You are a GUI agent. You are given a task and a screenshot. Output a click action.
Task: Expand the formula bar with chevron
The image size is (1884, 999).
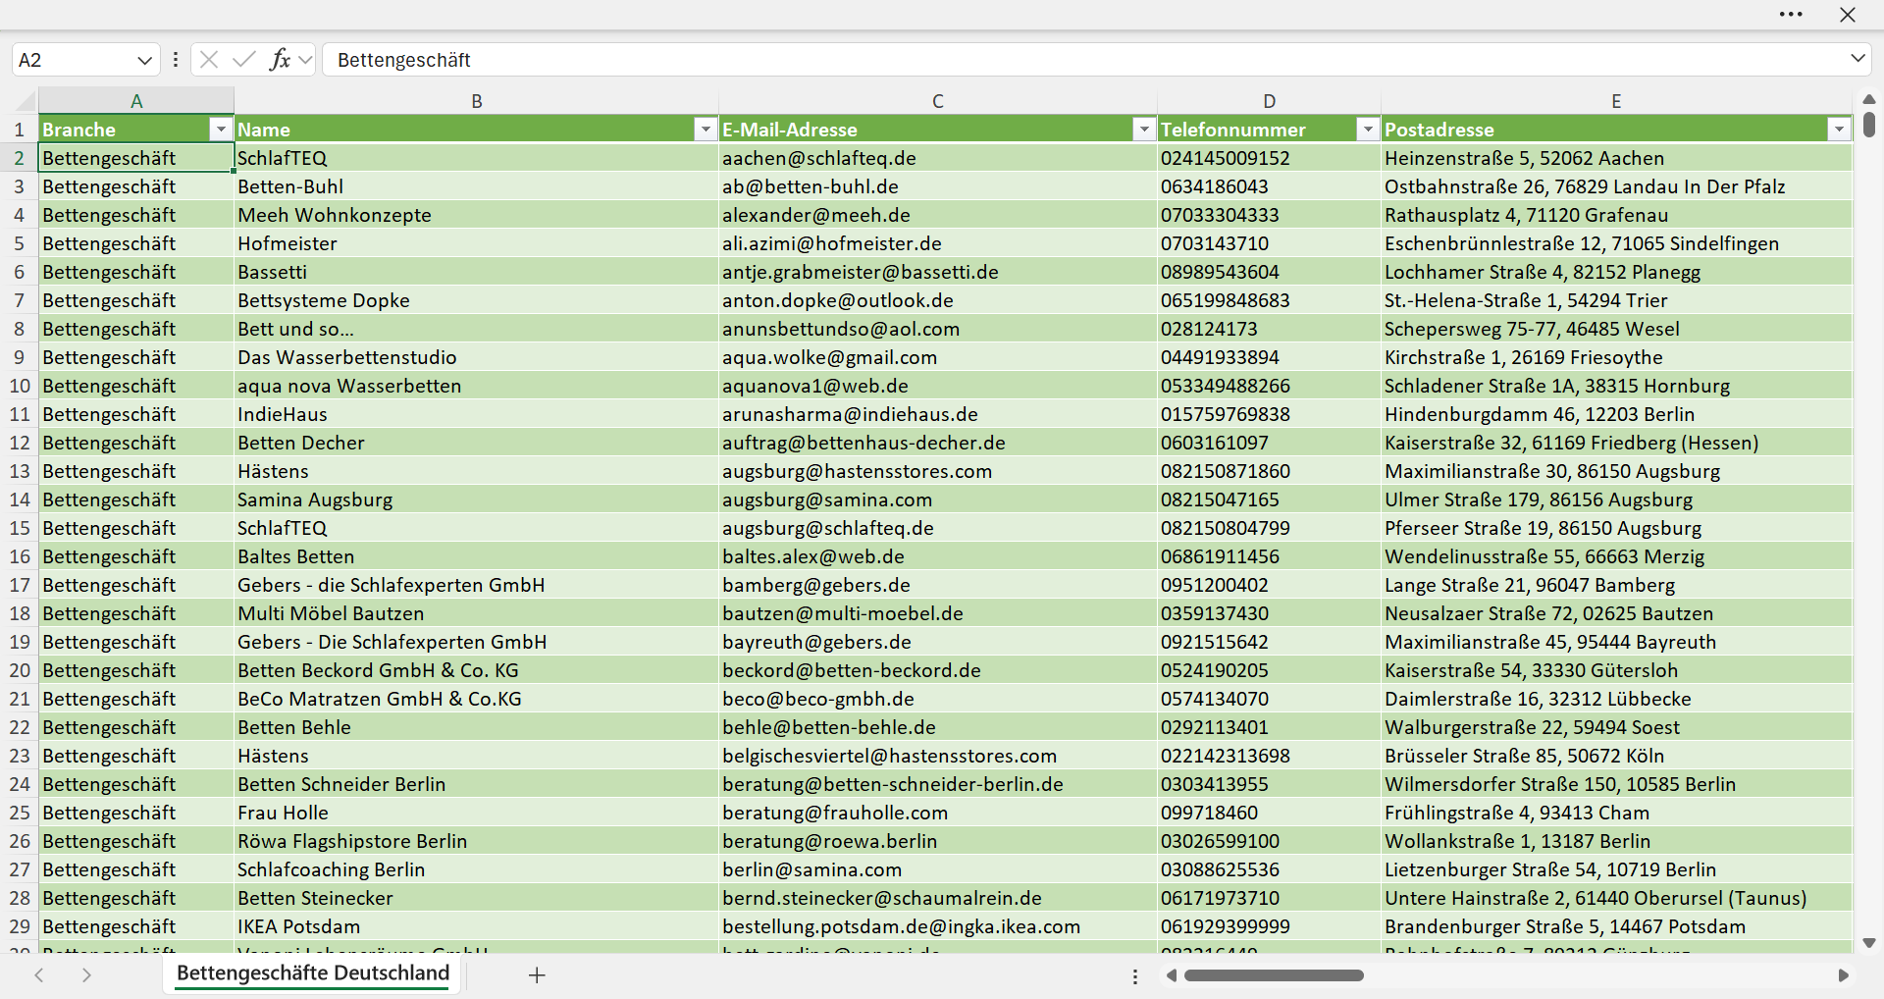tap(1858, 59)
